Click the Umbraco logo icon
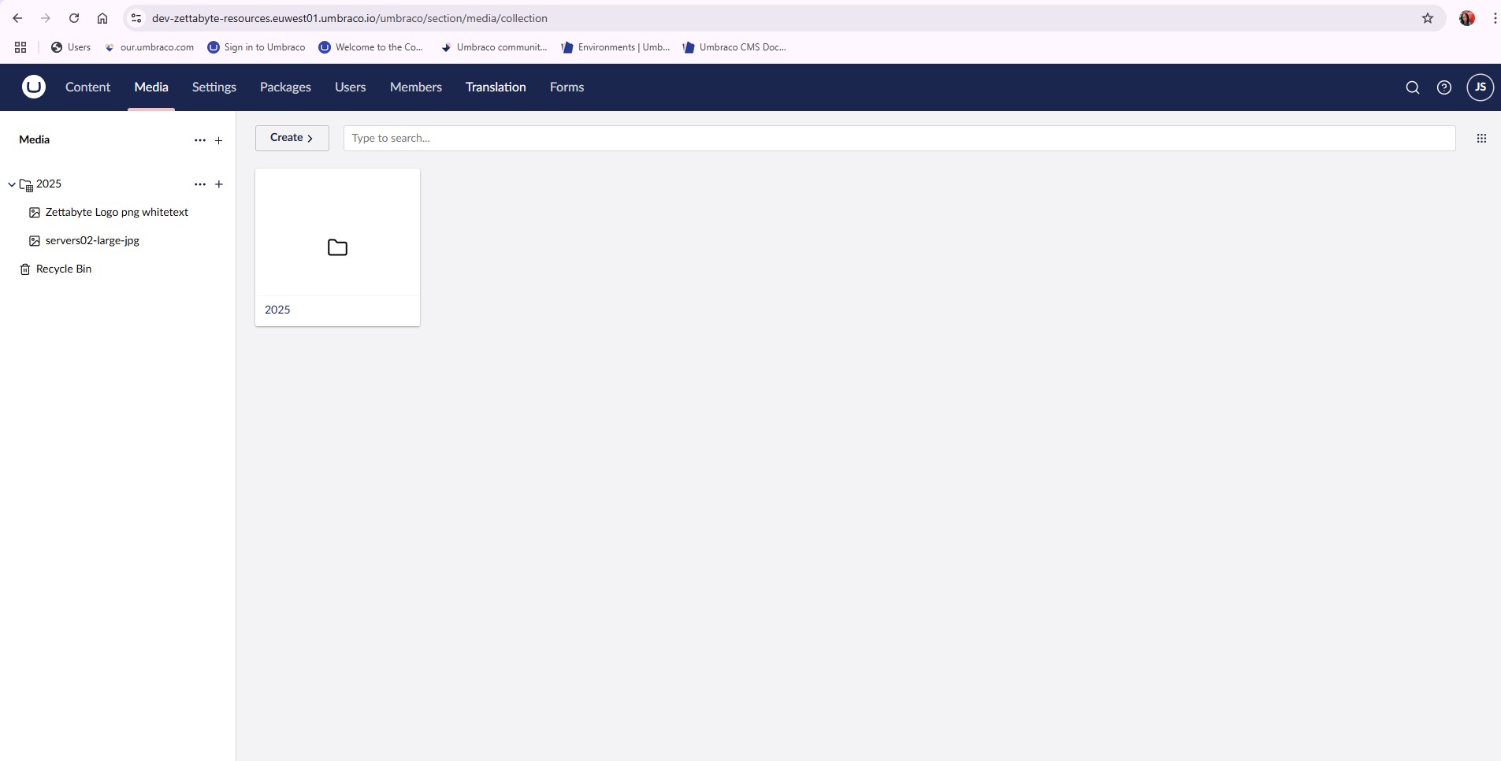The image size is (1501, 761). pyautogui.click(x=33, y=87)
